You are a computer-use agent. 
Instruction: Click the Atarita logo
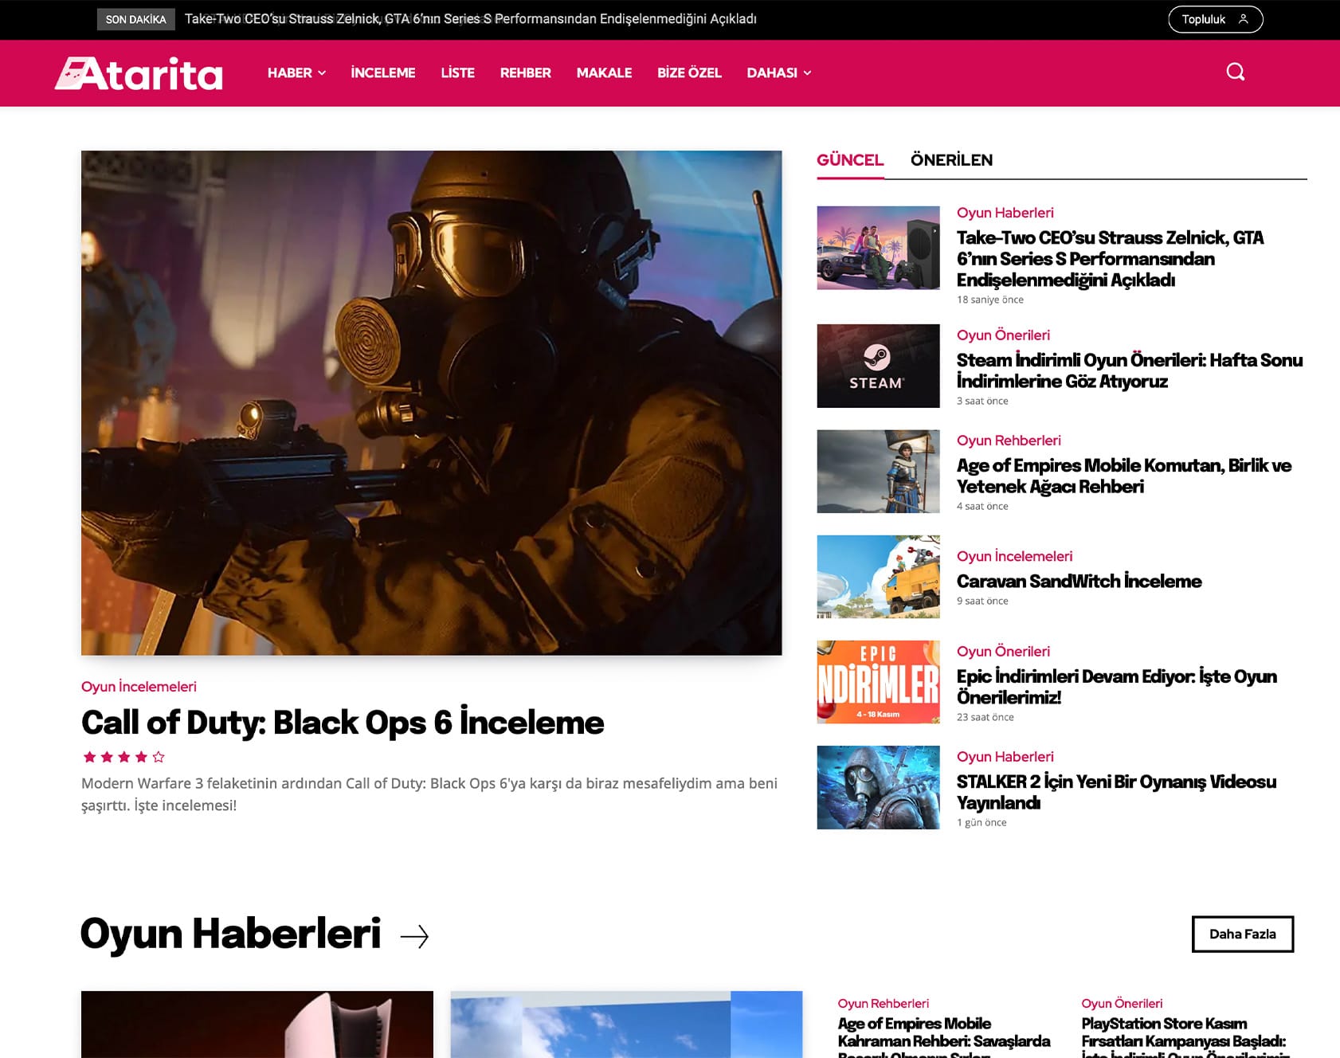tap(139, 73)
